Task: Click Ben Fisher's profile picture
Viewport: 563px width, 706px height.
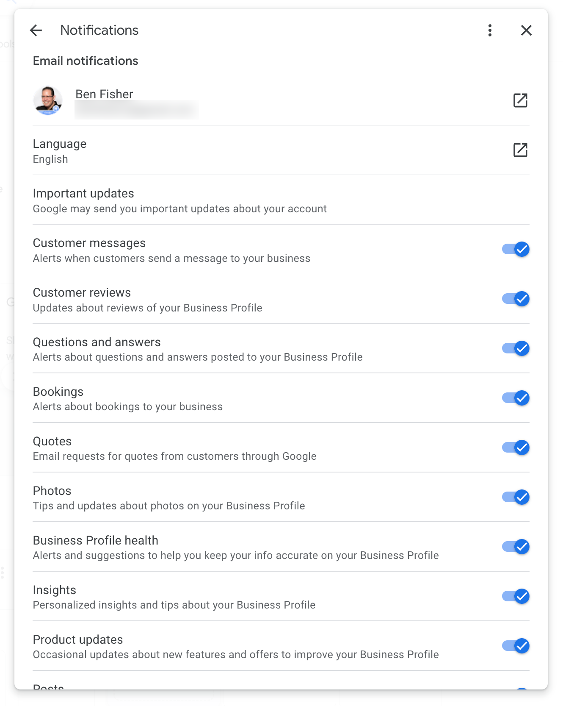Action: [48, 101]
